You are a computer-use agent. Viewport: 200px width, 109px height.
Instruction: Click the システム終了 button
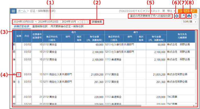pyautogui.click(x=187, y=11)
